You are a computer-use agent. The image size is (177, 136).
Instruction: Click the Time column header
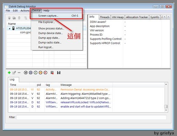19,85
